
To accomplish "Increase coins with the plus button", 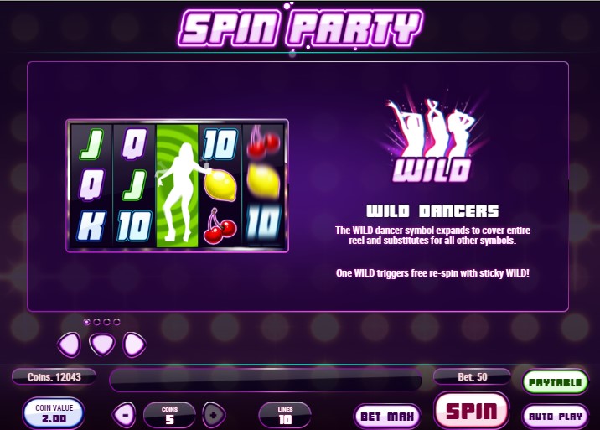I will coord(214,415).
